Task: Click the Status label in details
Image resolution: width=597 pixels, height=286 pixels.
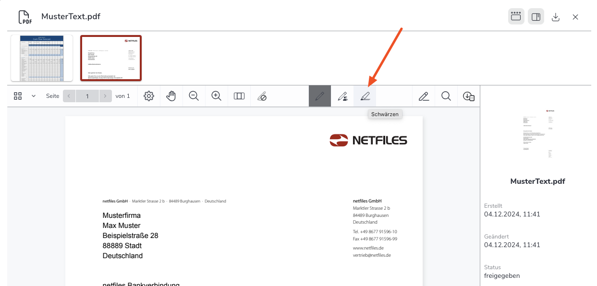Action: 493,267
